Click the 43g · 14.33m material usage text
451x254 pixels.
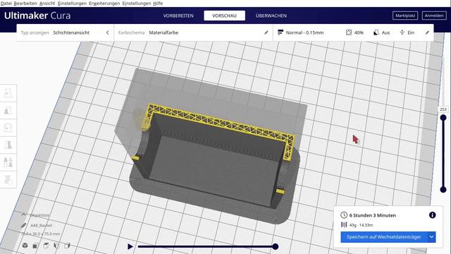tap(362, 225)
